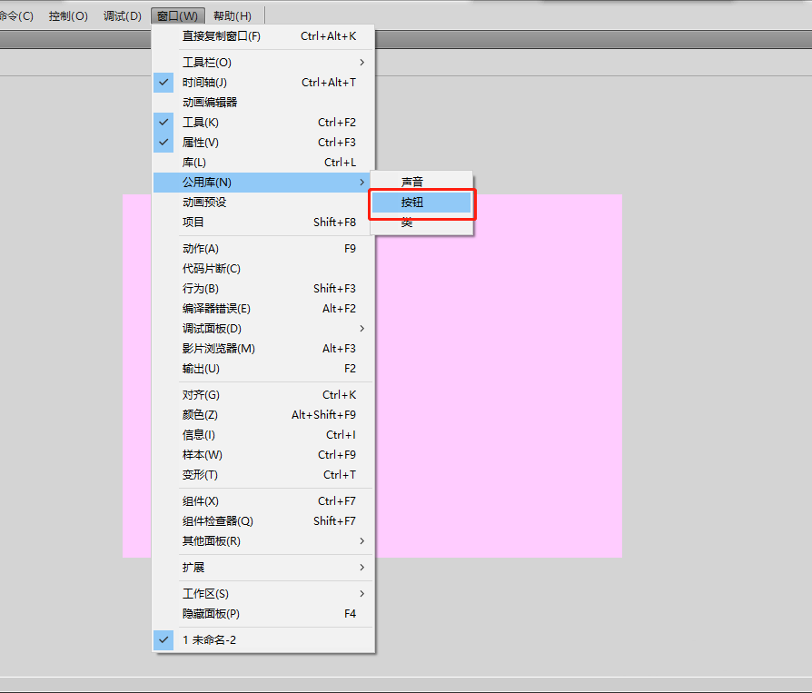Toggle the 时间轴(J) panel checkmark

[x=263, y=83]
